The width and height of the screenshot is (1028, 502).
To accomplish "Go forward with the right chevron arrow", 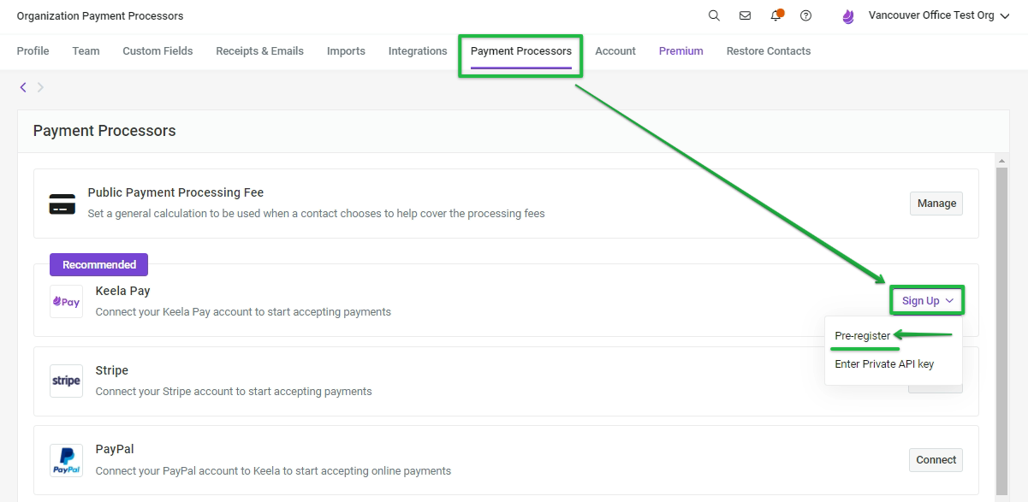I will point(40,87).
